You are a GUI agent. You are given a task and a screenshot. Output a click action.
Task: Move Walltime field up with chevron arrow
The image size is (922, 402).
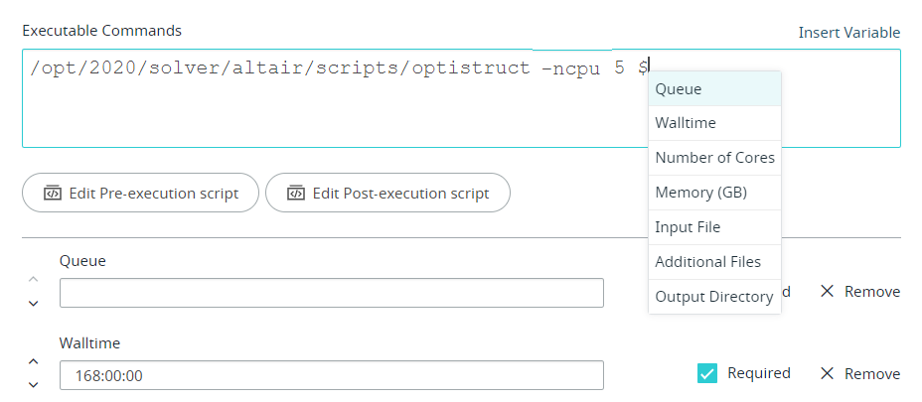33,362
